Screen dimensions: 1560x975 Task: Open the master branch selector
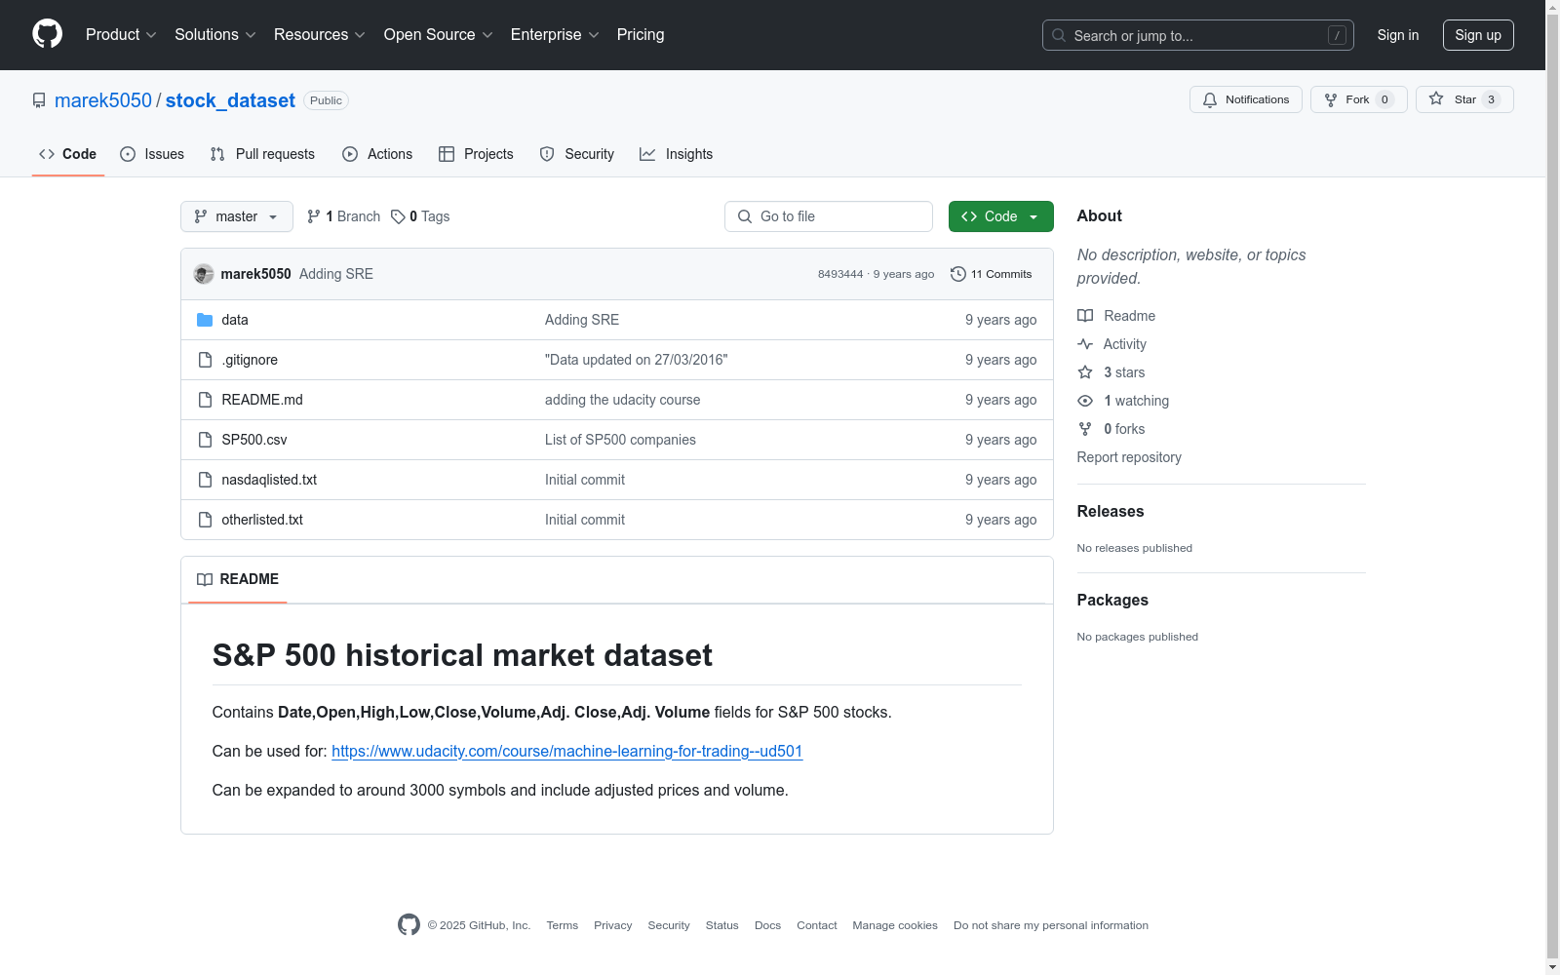tap(237, 216)
